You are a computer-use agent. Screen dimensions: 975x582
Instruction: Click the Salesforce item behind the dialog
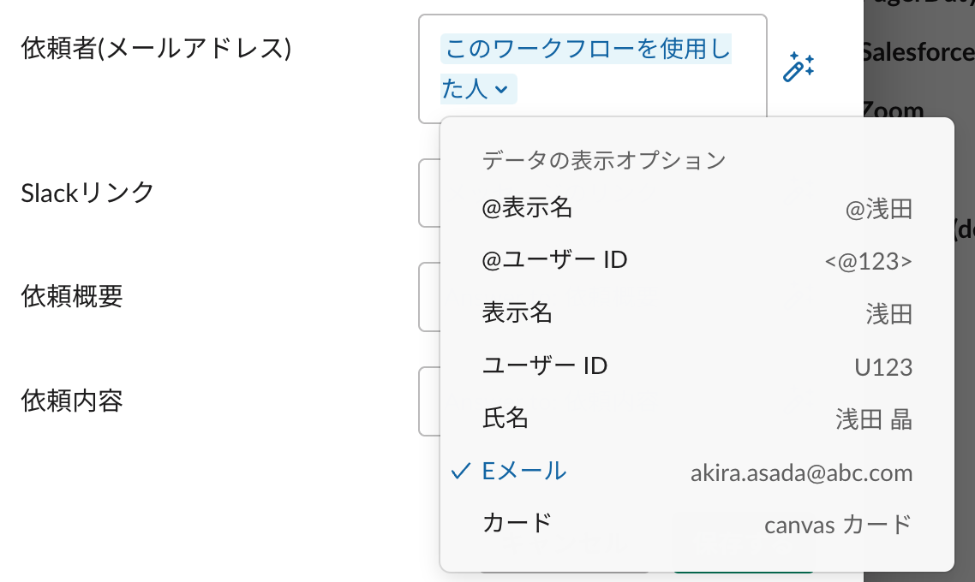click(918, 52)
